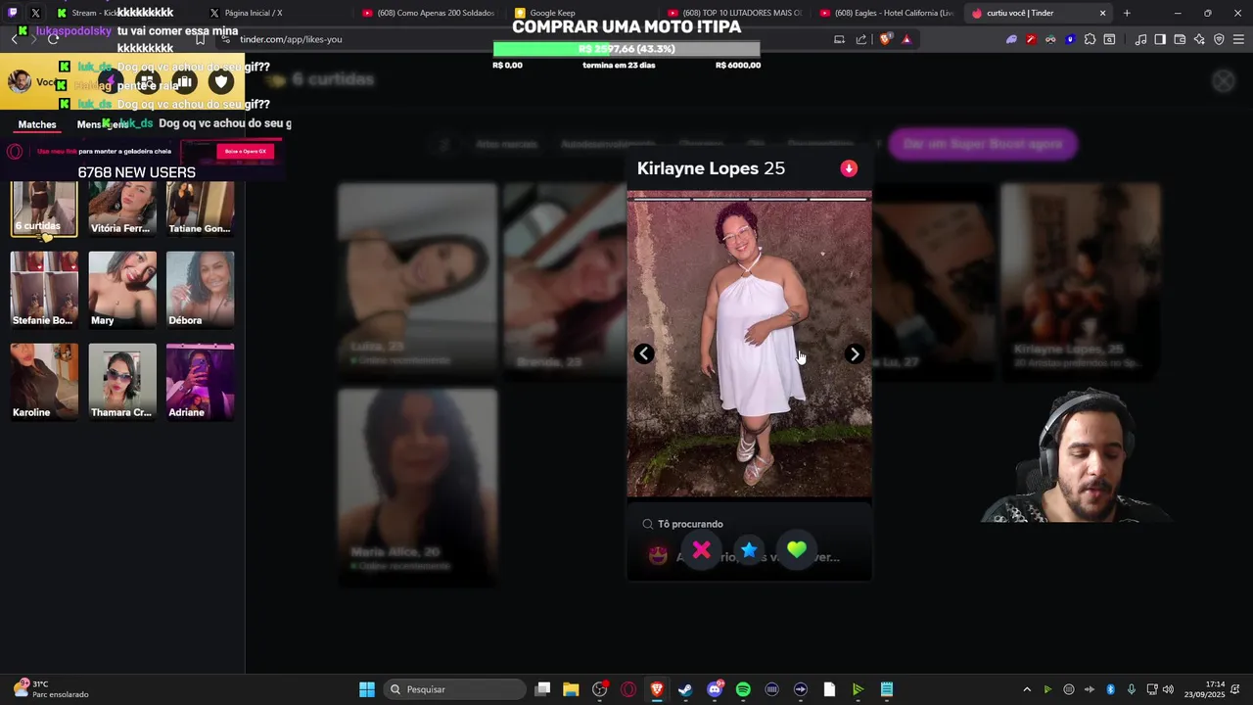
Task: Show previous photo of Kirlayne Lopes
Action: (x=643, y=354)
